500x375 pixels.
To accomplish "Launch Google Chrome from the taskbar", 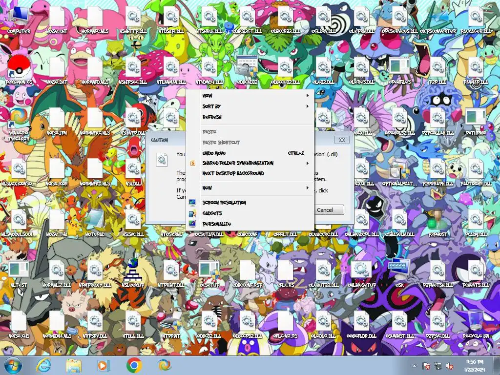I will [134, 365].
